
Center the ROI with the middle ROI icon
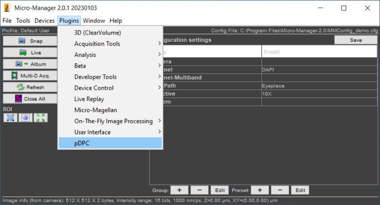[25, 117]
